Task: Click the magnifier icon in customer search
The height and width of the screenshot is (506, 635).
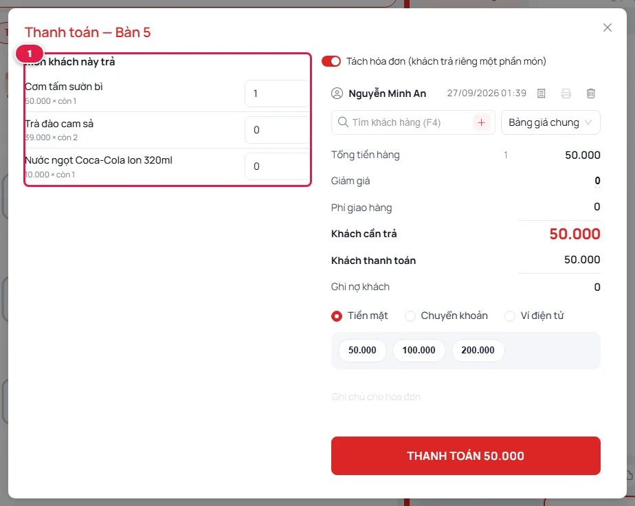Action: click(343, 122)
